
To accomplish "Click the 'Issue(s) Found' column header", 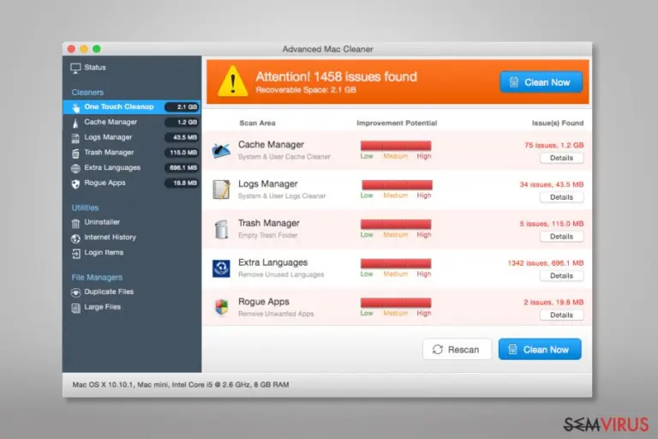I will (x=558, y=123).
